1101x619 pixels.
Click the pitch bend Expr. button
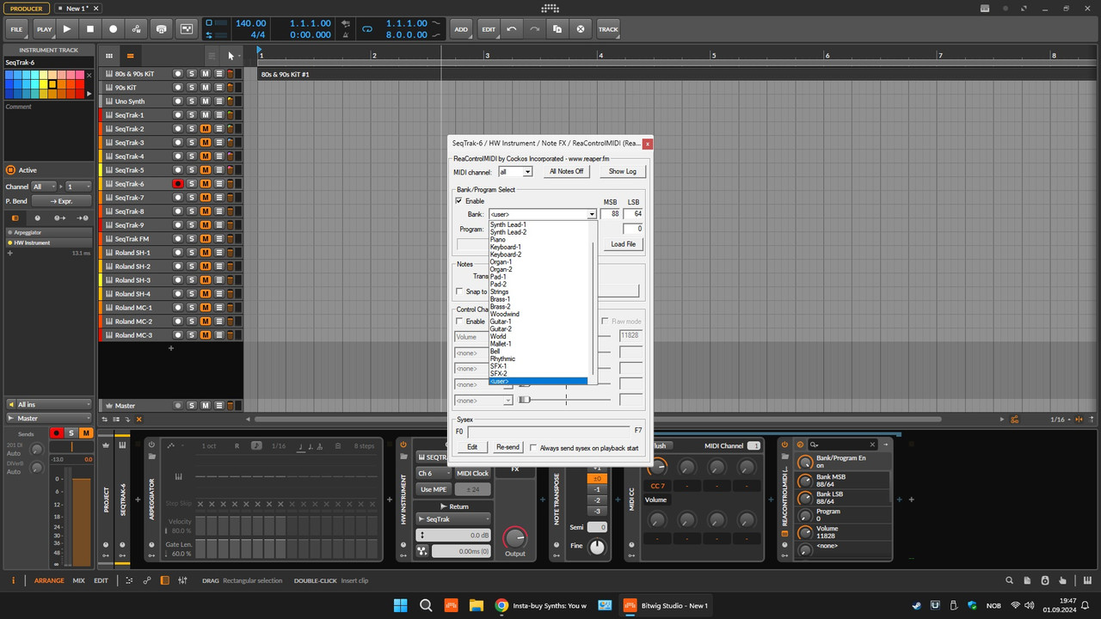point(61,200)
